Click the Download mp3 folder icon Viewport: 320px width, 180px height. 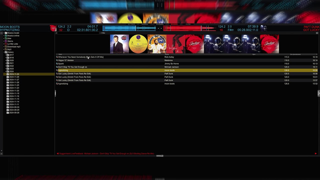(6, 47)
